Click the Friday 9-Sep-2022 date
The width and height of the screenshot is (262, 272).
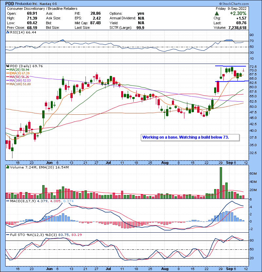coord(231,9)
